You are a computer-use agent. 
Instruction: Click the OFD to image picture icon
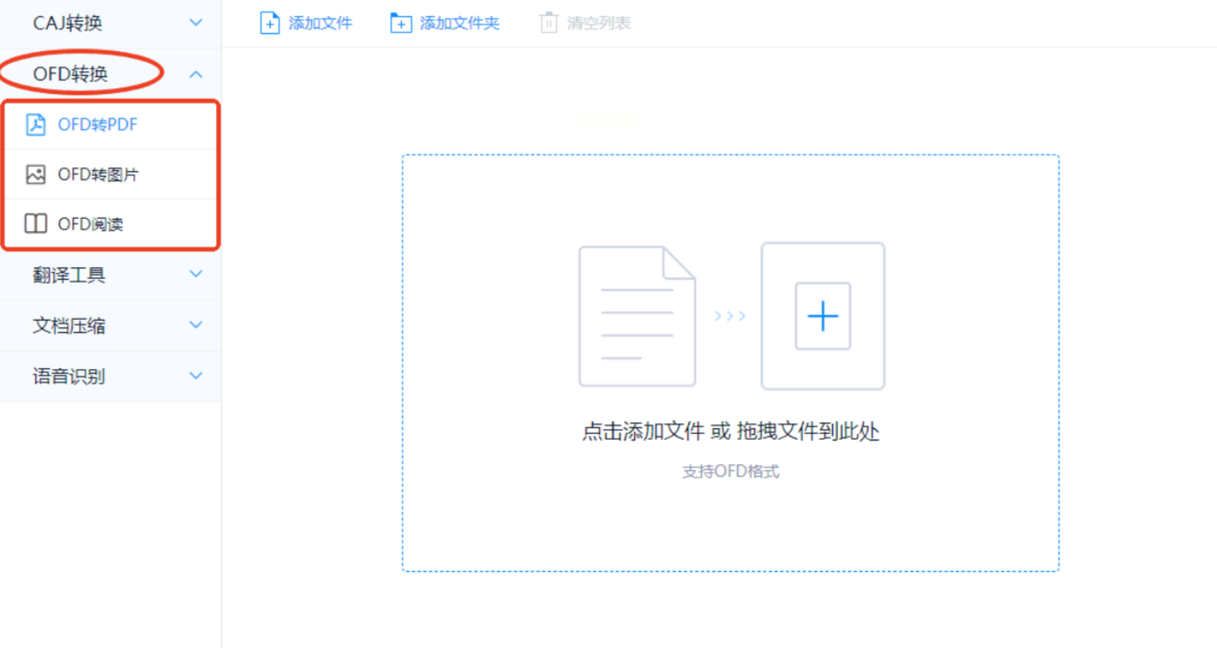pos(36,174)
